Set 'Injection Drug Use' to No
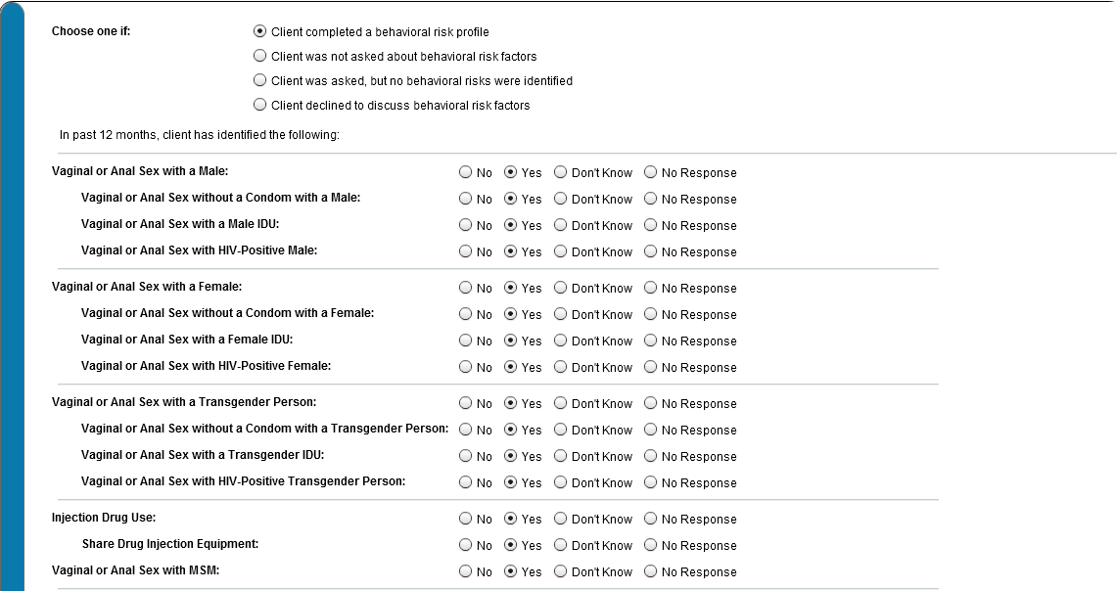Image resolution: width=1117 pixels, height=591 pixels. click(465, 519)
